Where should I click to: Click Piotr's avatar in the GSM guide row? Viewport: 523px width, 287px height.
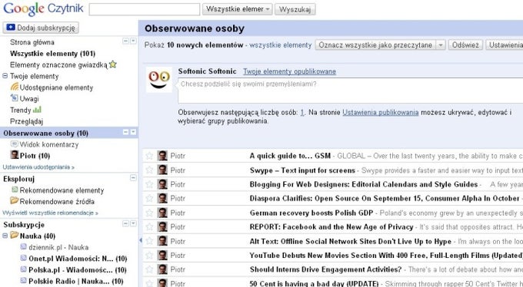click(162, 156)
